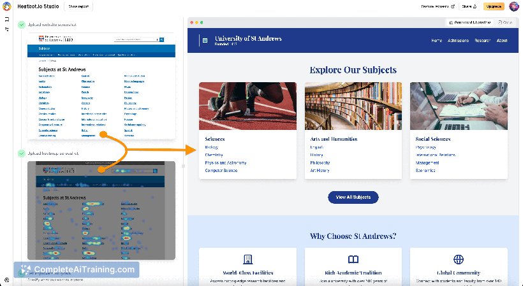Click the Upload heatmap screenshot step label
The height and width of the screenshot is (286, 523).
[54, 153]
